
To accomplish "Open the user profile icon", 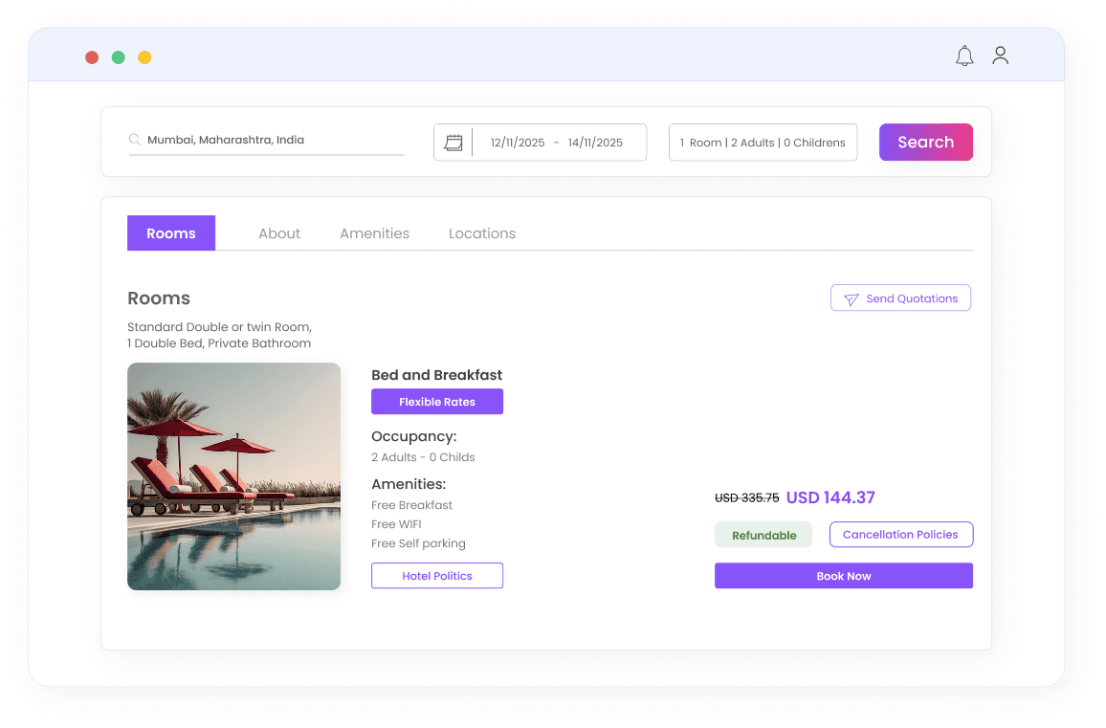I will coord(1001,55).
